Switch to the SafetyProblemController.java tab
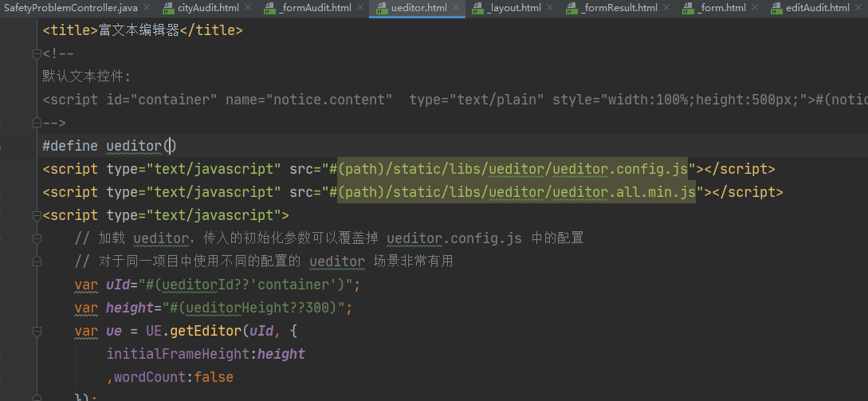 [72, 9]
